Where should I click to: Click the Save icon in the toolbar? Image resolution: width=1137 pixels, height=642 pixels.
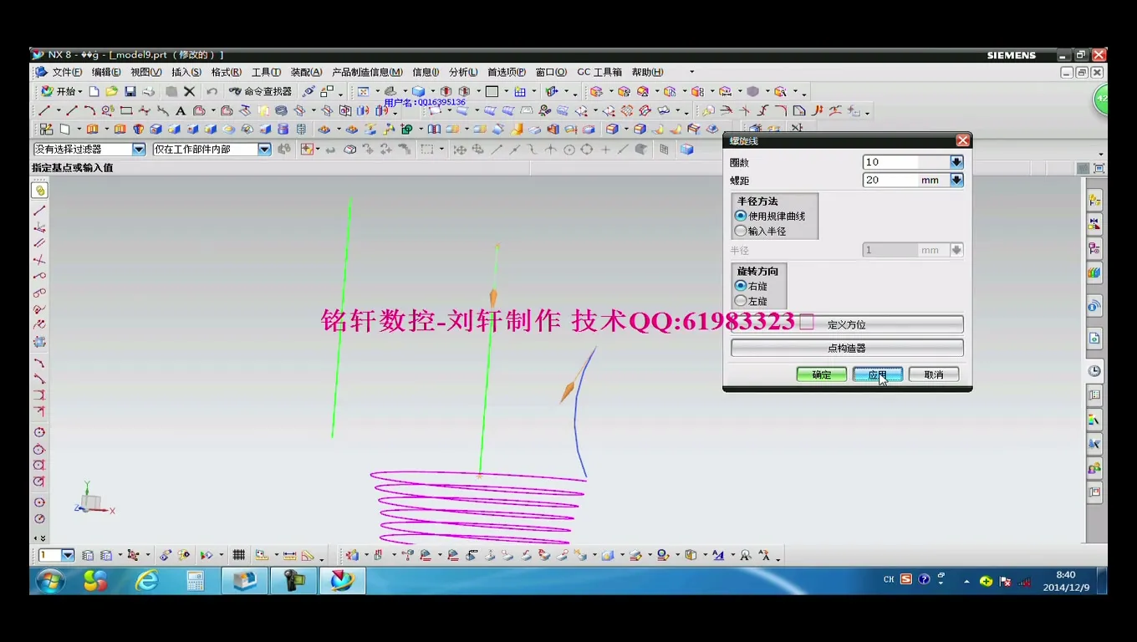(129, 91)
